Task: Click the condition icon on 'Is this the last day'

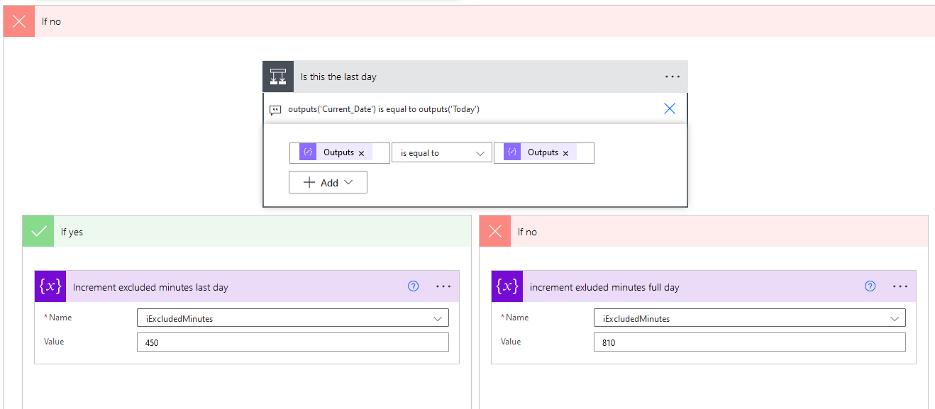Action: [x=277, y=76]
